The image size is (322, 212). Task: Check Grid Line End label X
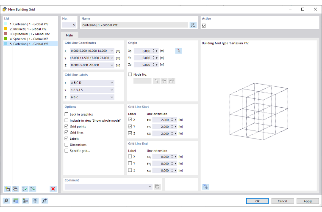tap(130, 156)
